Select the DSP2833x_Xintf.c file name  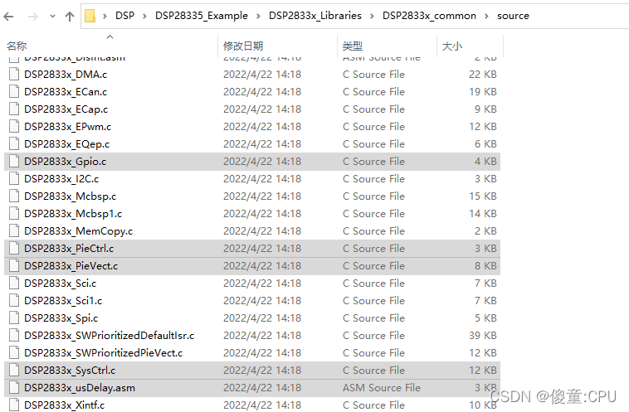64,405
